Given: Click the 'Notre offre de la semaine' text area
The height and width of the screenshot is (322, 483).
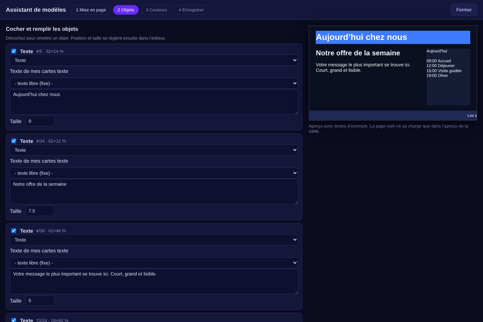Looking at the screenshot, I should pyautogui.click(x=154, y=192).
